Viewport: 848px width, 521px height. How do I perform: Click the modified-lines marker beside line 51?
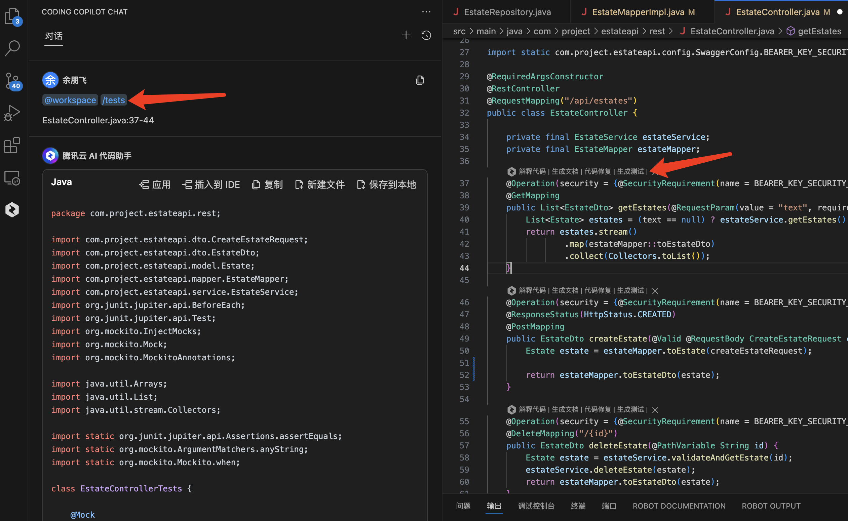click(x=474, y=369)
